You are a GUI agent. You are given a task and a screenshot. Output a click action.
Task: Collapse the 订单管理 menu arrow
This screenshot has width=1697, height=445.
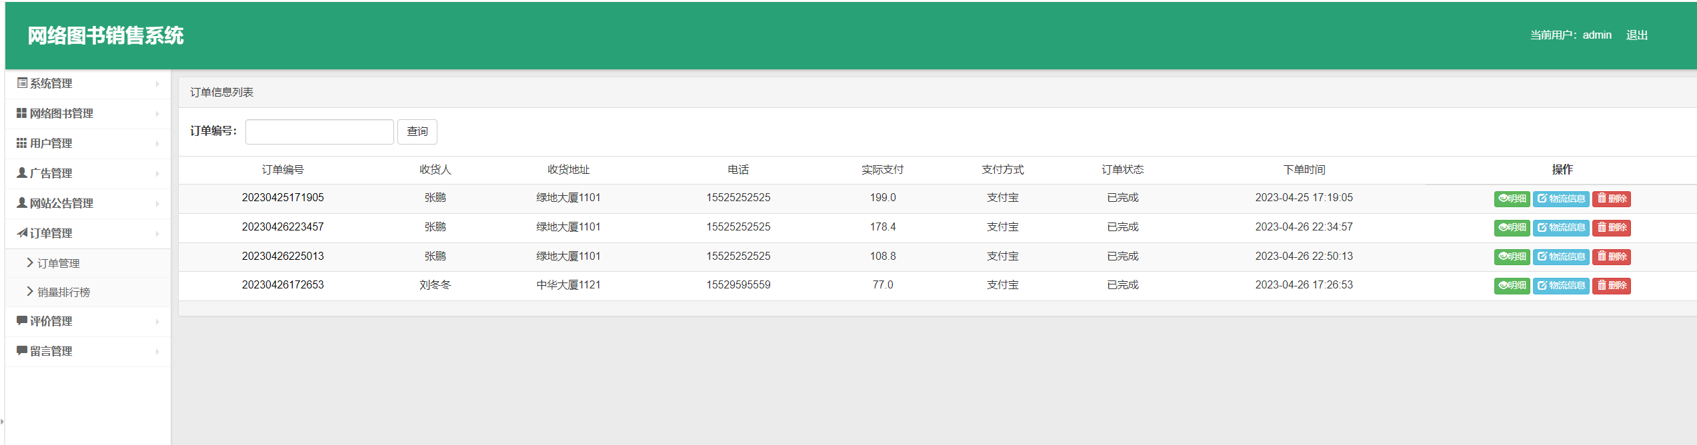[157, 234]
